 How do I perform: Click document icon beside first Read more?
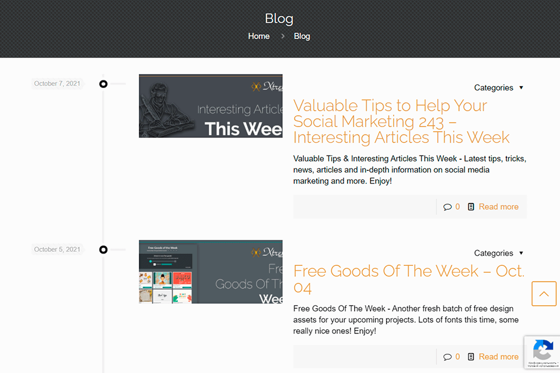[x=471, y=207]
